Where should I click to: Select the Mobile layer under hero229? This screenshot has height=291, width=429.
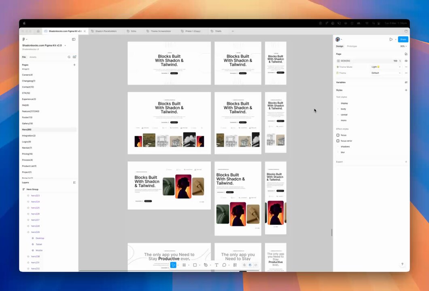click(39, 250)
